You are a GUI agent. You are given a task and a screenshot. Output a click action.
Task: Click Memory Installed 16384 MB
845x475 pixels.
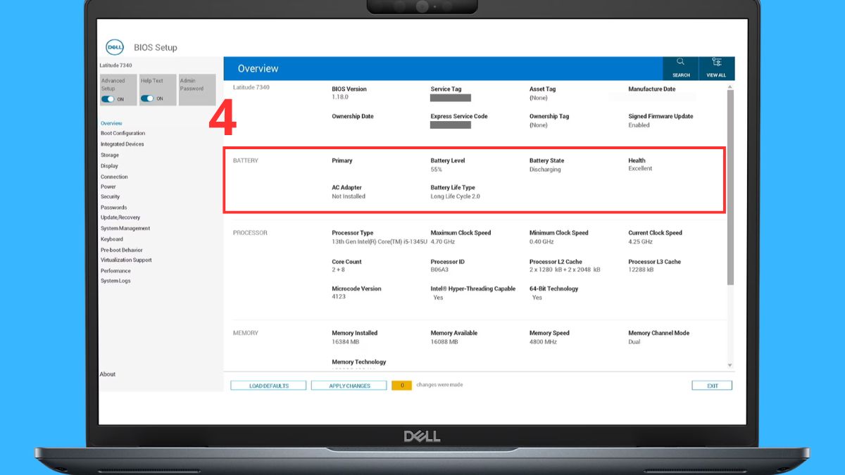(345, 342)
